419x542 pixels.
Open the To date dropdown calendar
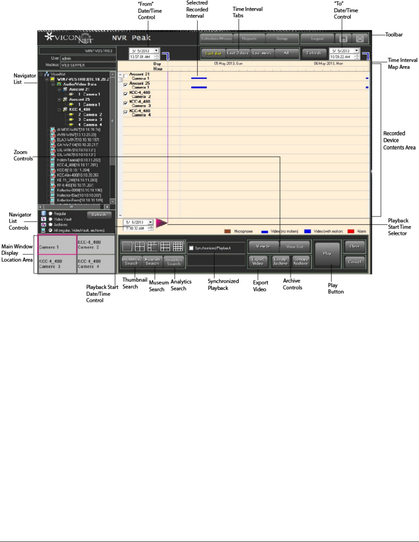pos(356,51)
